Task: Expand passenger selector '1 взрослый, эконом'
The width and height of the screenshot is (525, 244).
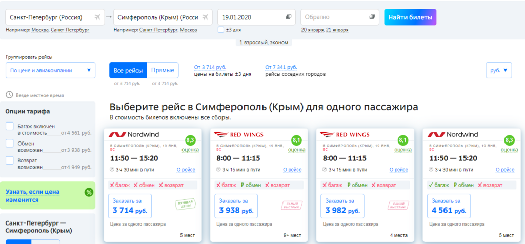Action: pos(264,42)
